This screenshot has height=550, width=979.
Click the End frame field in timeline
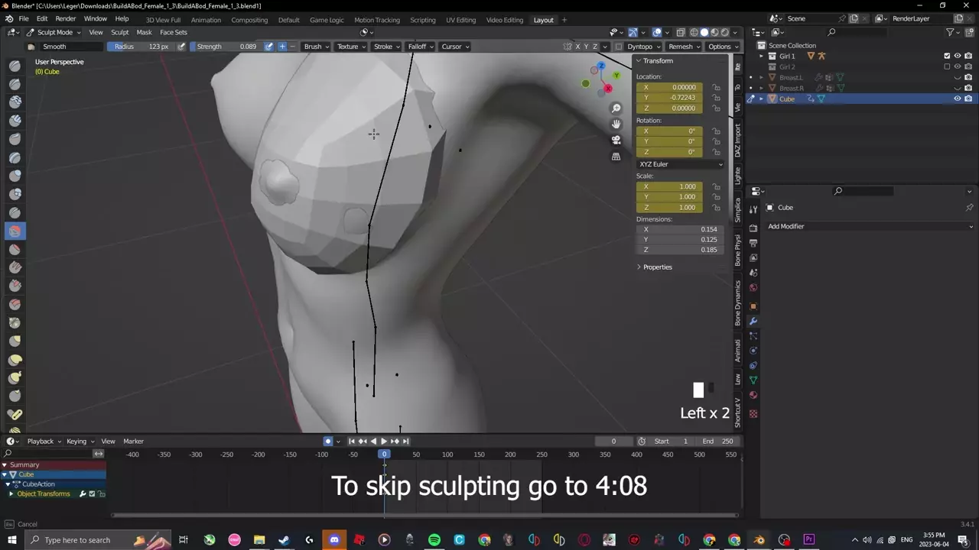pyautogui.click(x=718, y=441)
